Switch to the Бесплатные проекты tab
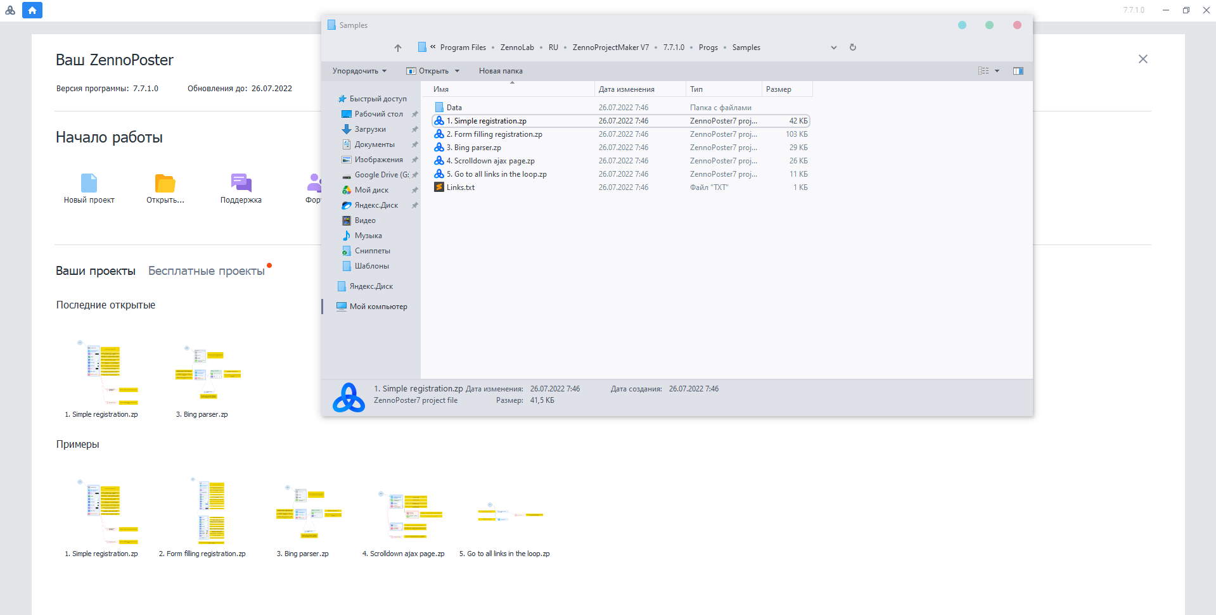Viewport: 1216px width, 615px height. pos(207,271)
